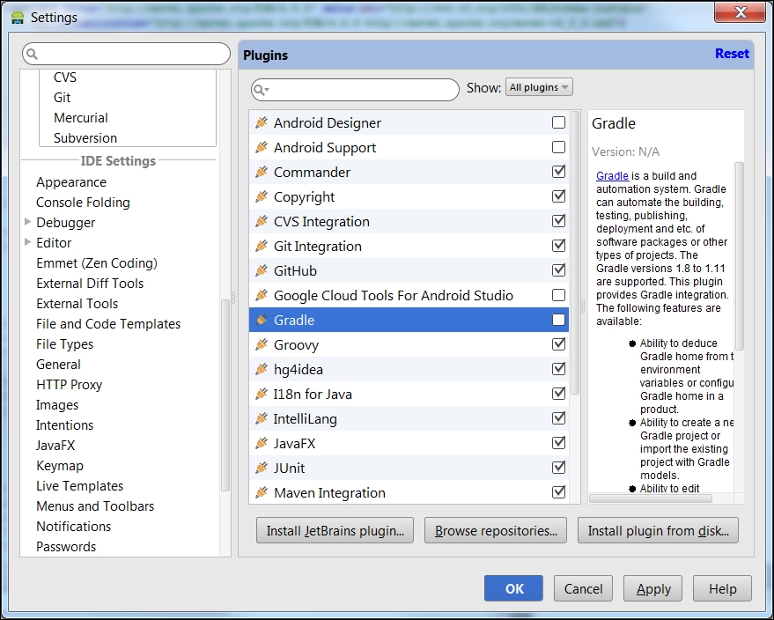The image size is (774, 620).
Task: Click the GitHub plugin icon
Action: tap(262, 270)
